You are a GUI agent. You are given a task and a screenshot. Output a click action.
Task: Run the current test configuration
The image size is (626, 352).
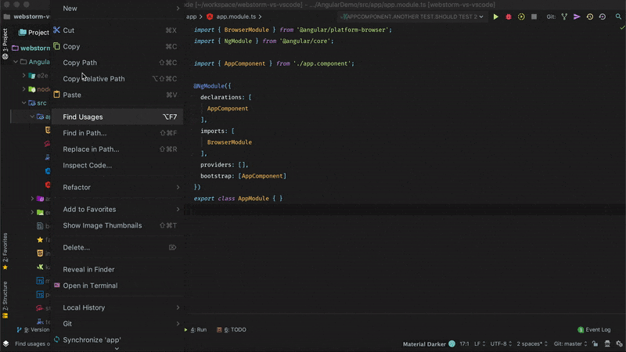[x=495, y=16]
